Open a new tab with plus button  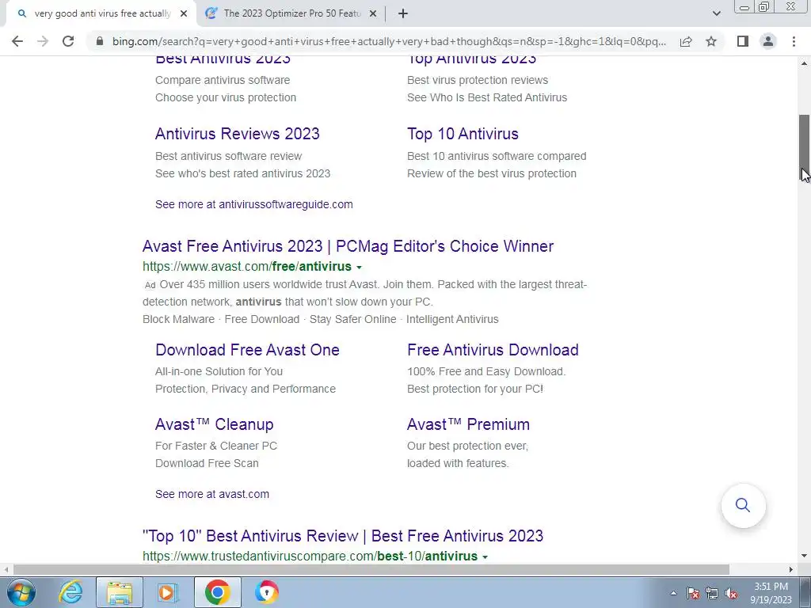[403, 13]
